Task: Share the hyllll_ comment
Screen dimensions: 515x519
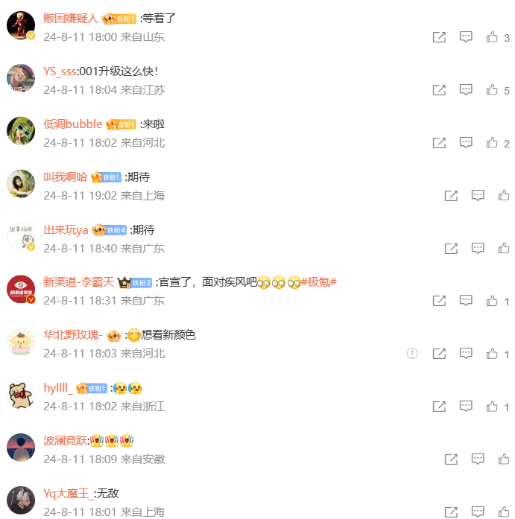Action: click(439, 407)
